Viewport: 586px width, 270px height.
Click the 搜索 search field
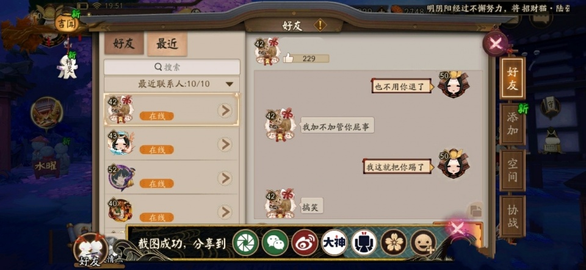click(172, 67)
